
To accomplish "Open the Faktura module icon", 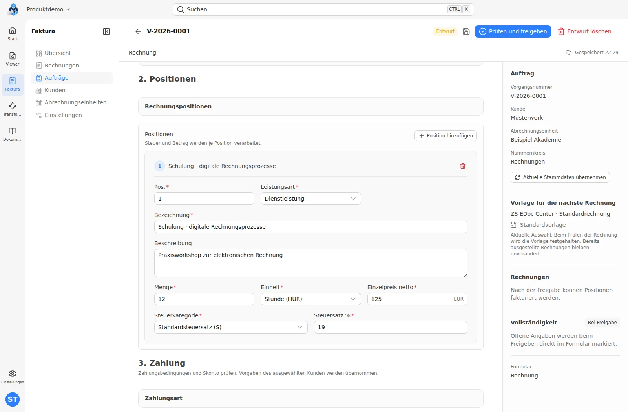I will (13, 84).
